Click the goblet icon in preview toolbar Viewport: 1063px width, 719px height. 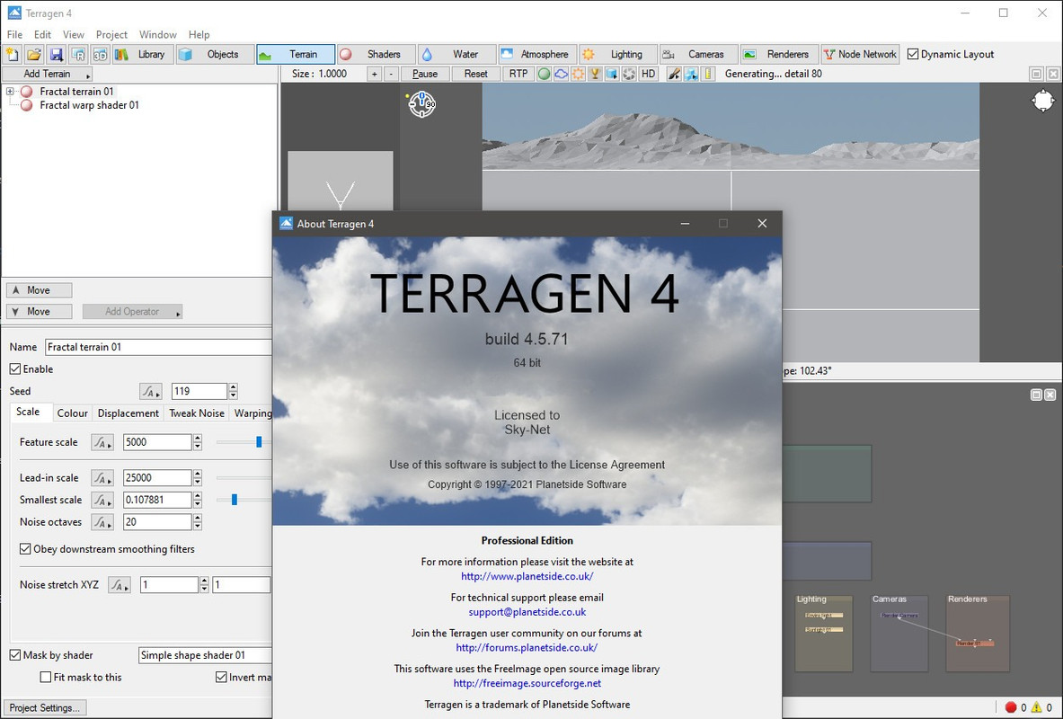tap(595, 74)
